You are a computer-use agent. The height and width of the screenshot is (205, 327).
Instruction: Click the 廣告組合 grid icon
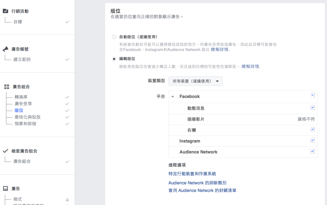[7, 87]
